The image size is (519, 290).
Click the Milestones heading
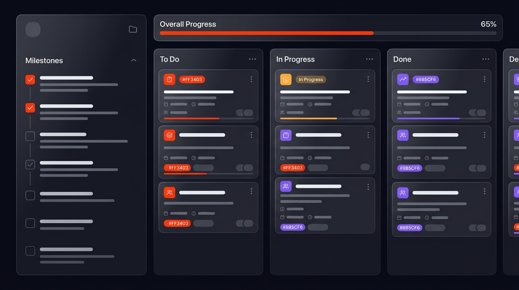pos(44,61)
